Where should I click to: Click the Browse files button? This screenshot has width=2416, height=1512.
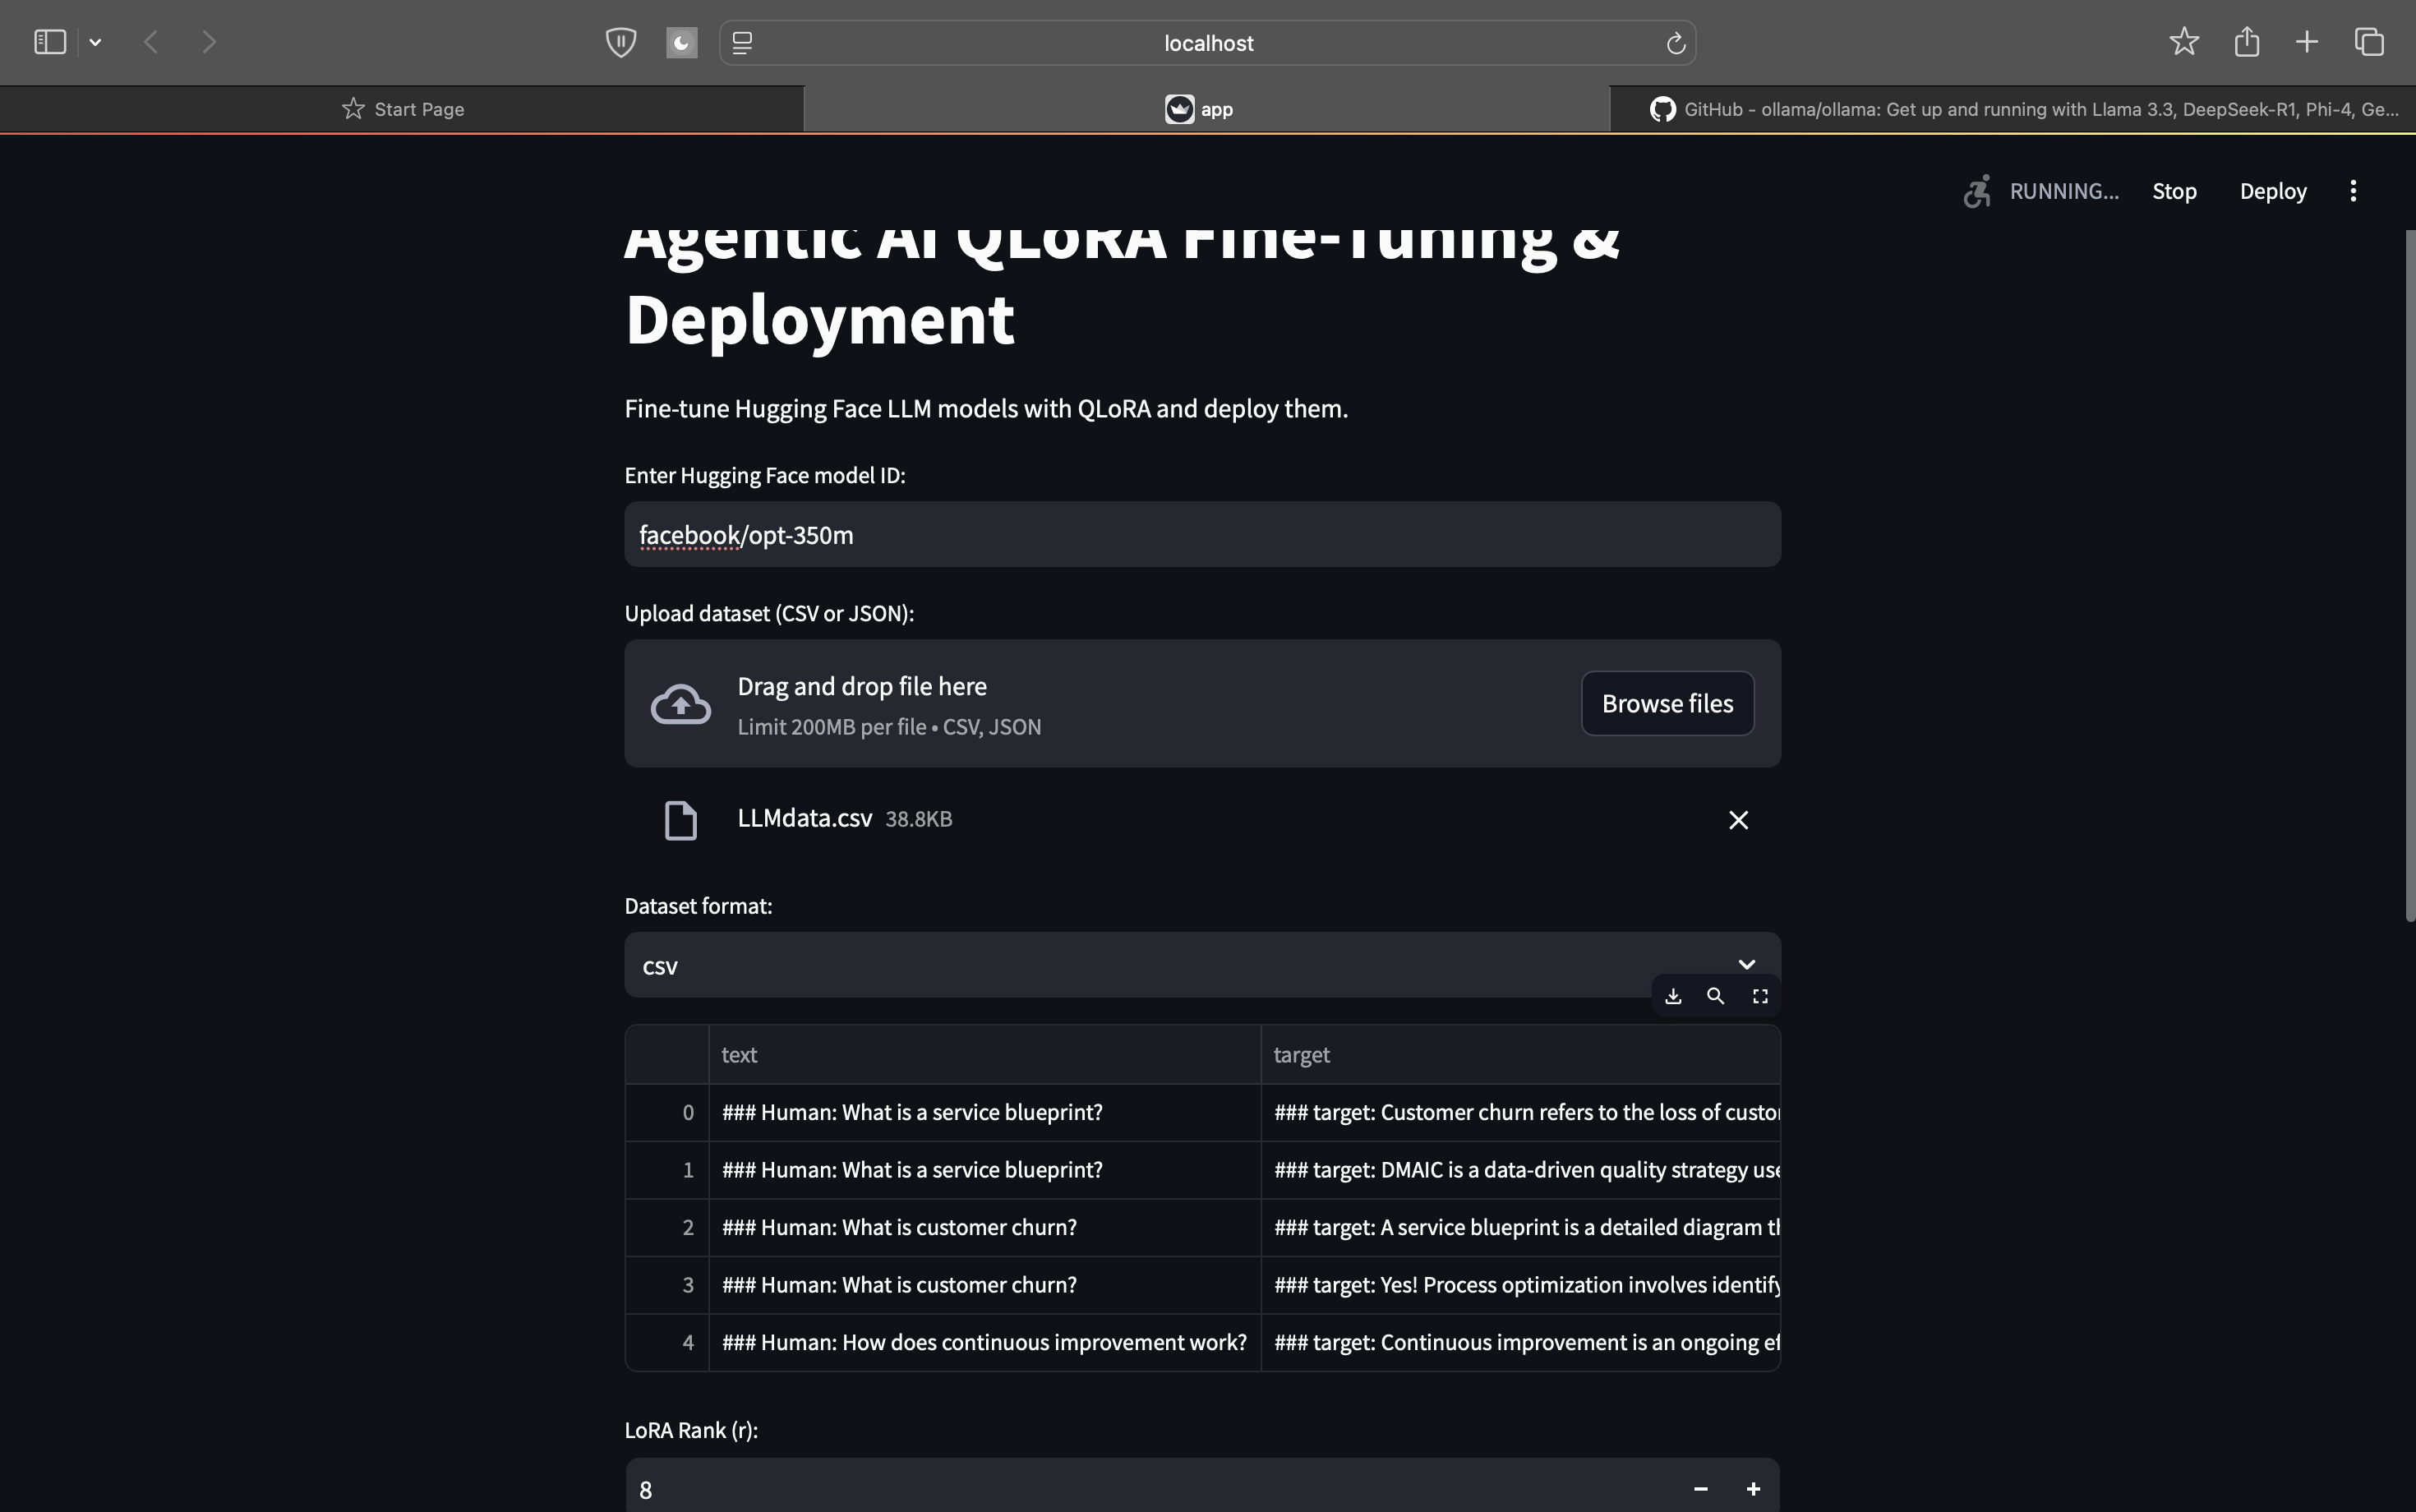click(x=1667, y=703)
